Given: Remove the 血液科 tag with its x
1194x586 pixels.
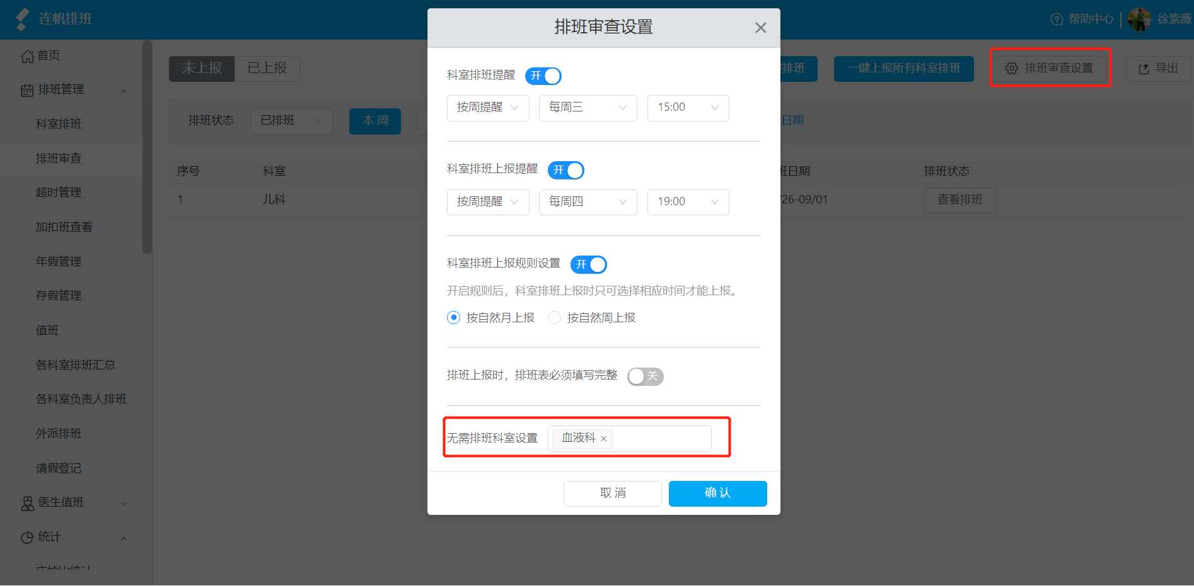Looking at the screenshot, I should coord(603,439).
